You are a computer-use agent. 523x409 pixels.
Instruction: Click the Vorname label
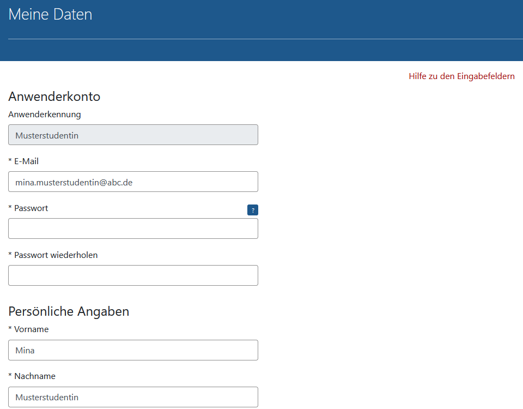pos(28,329)
